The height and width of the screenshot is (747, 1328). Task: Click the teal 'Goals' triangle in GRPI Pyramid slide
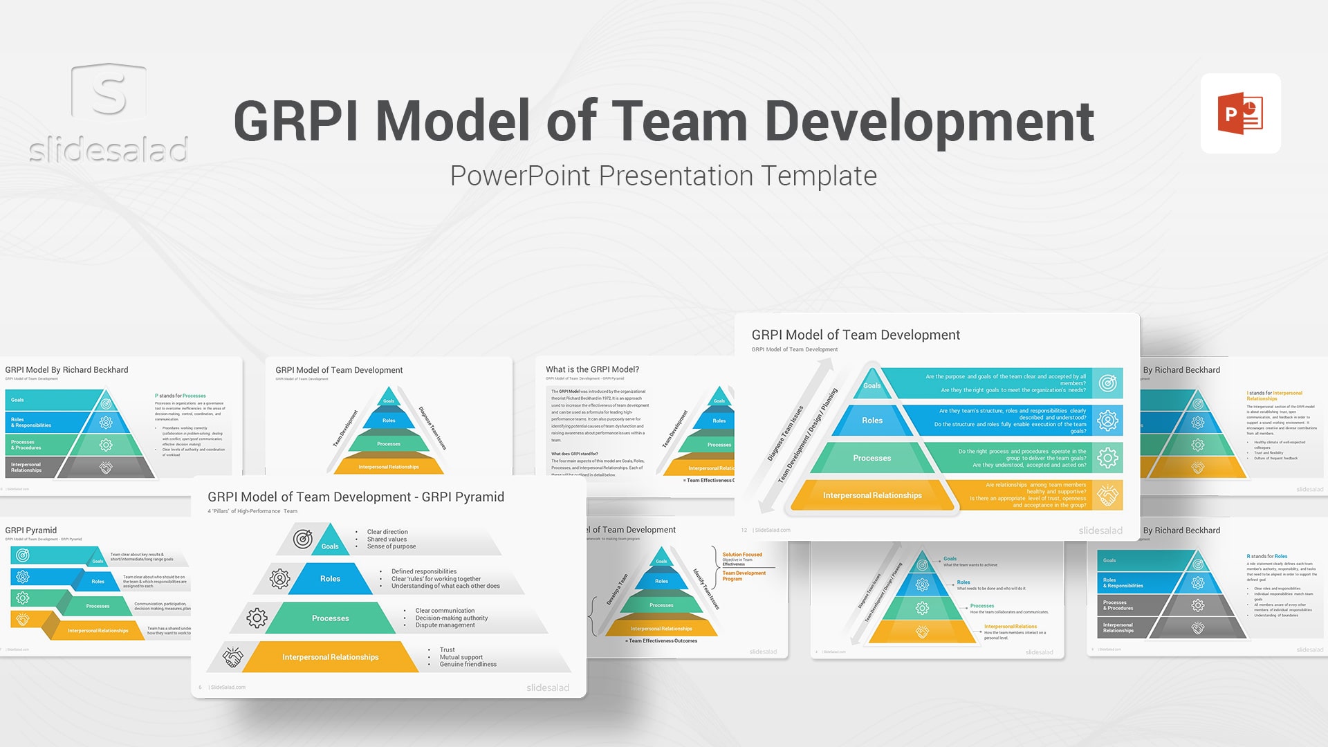coord(330,540)
